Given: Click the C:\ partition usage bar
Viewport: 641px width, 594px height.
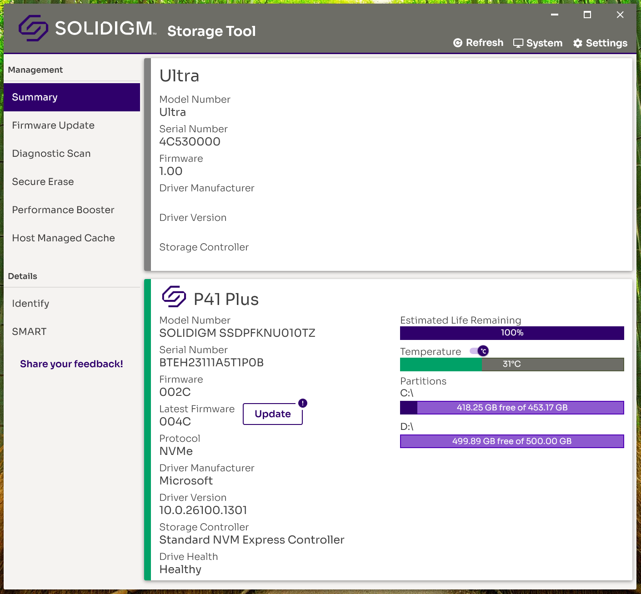Looking at the screenshot, I should point(512,408).
